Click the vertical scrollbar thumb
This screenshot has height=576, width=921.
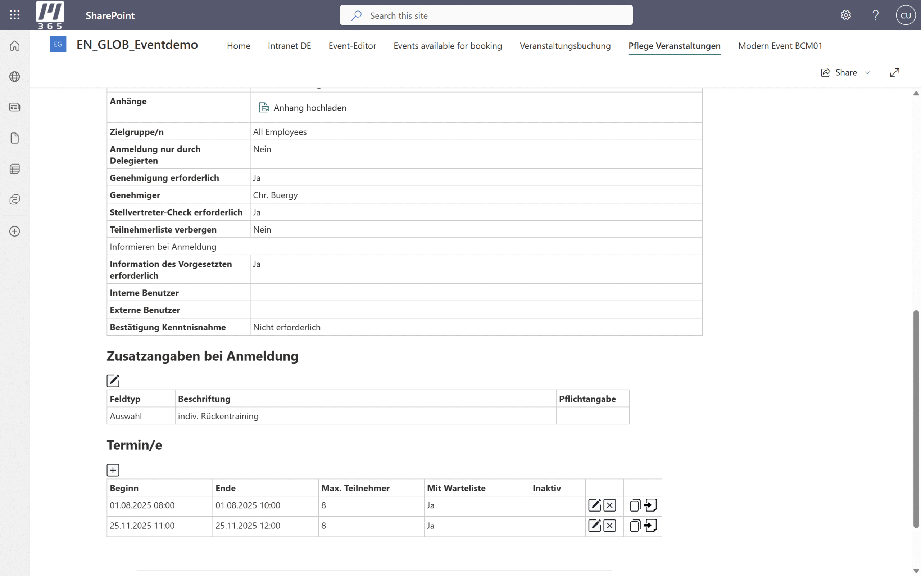pos(916,419)
